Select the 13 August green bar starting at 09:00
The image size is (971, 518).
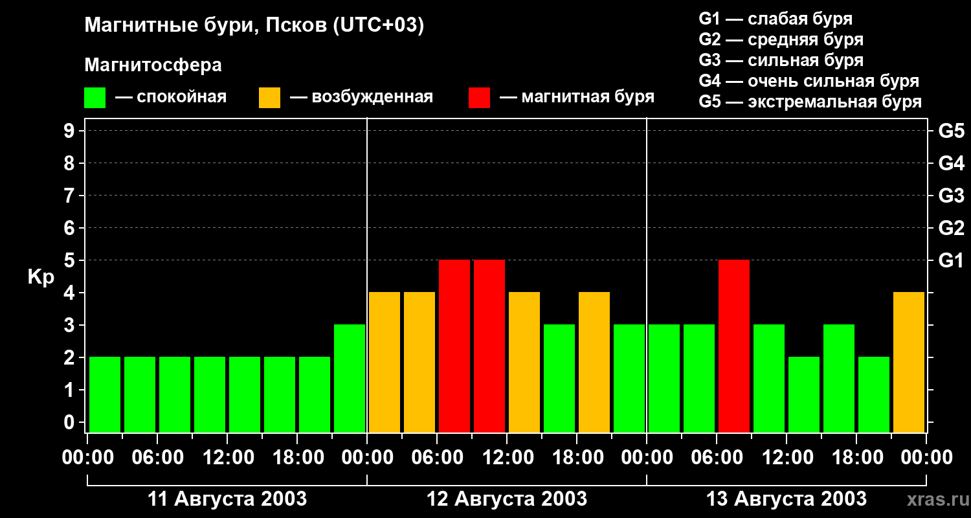click(x=769, y=378)
